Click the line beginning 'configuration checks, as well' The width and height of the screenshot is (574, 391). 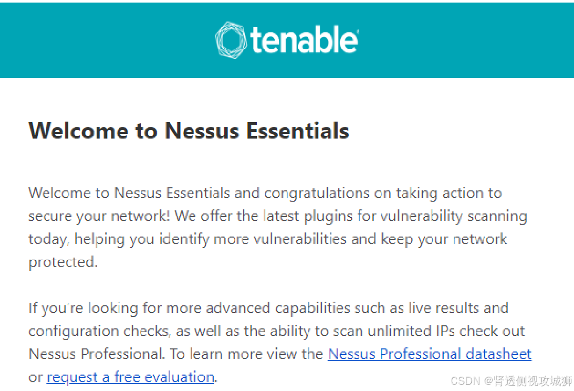pos(277,331)
